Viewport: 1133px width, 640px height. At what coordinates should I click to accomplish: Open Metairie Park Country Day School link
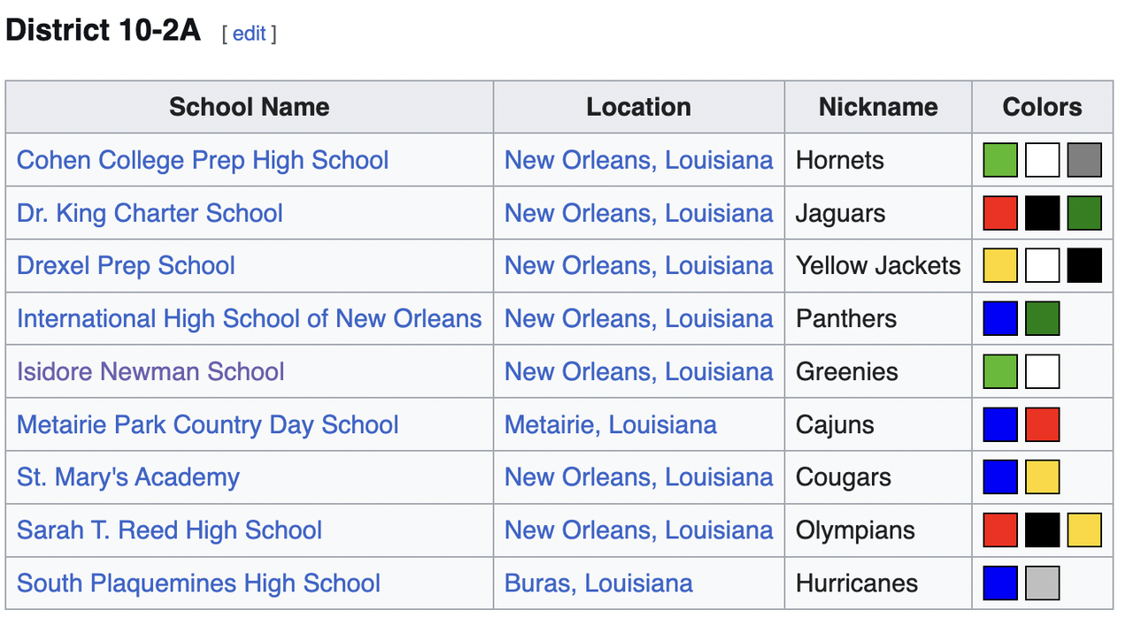click(x=208, y=425)
